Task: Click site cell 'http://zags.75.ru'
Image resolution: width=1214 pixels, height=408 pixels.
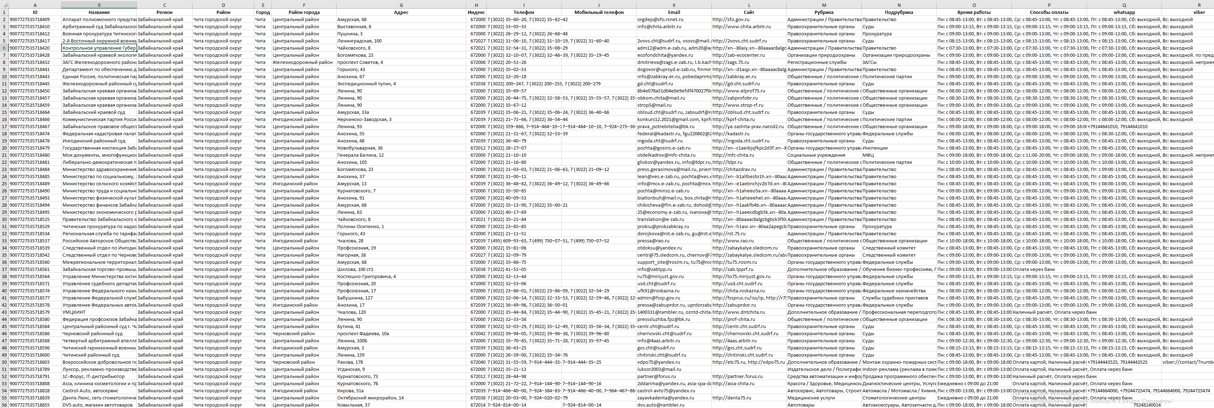Action: 749,62
